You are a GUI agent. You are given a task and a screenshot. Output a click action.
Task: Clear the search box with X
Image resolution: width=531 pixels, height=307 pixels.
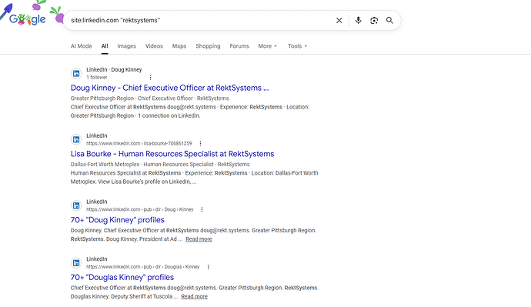339,21
